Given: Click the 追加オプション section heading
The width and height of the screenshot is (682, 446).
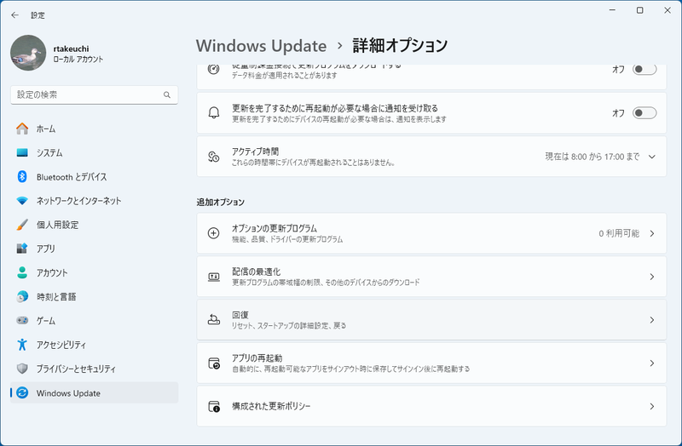Looking at the screenshot, I should tap(221, 202).
